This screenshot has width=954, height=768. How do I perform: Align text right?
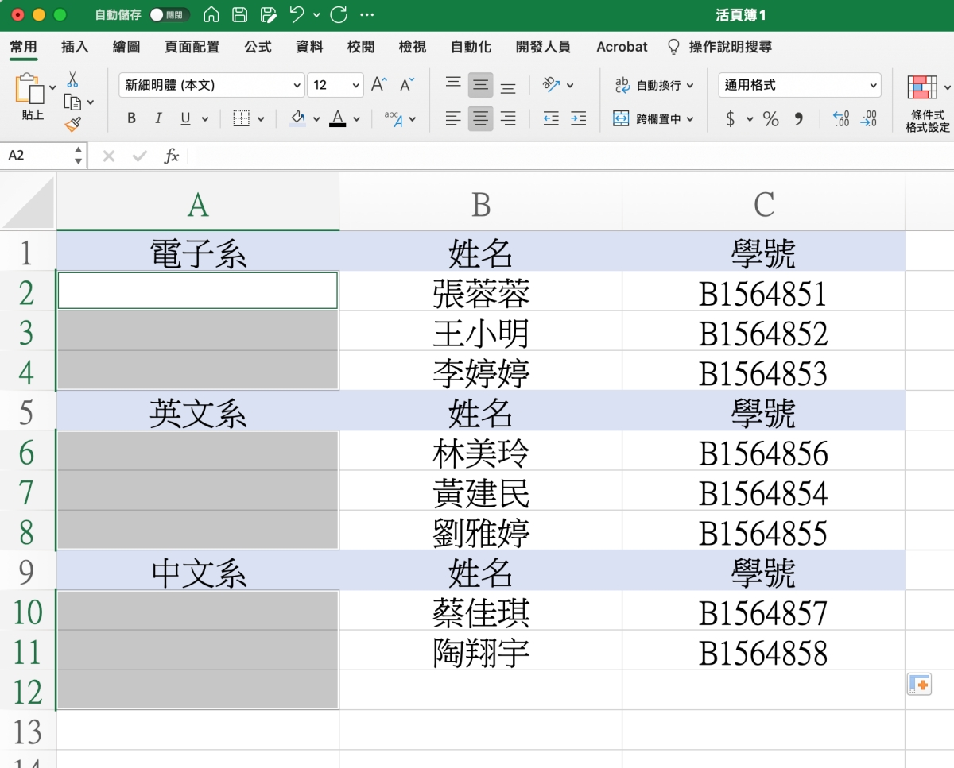click(508, 118)
